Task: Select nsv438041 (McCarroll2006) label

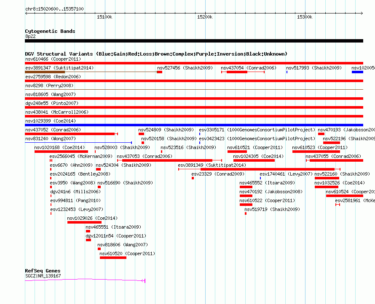Action: click(57, 112)
